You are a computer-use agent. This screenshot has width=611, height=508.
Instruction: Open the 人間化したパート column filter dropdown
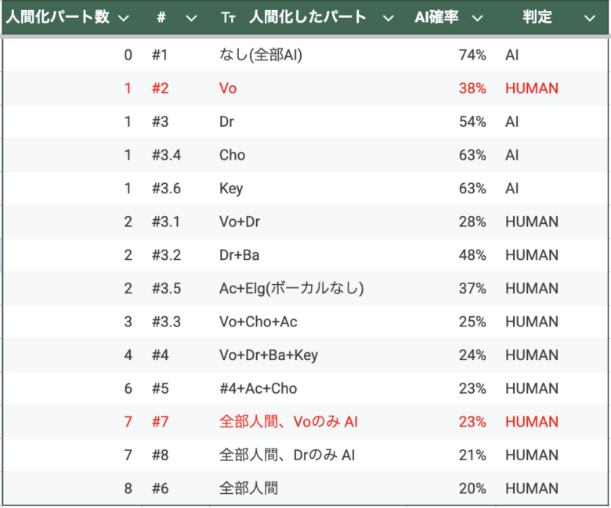[388, 18]
